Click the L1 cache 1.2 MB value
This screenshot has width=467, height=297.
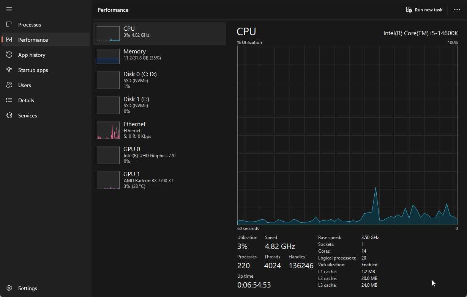pyautogui.click(x=368, y=272)
